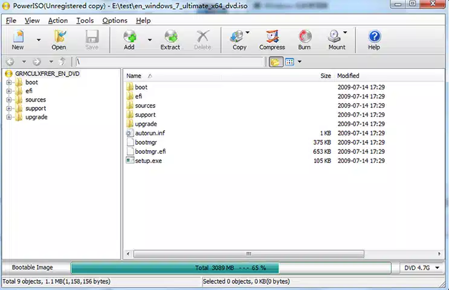
Task: Click the path address field
Action: 169,61
